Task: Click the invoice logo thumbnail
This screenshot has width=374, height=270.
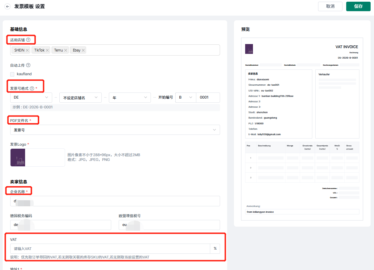Action: coord(18,158)
